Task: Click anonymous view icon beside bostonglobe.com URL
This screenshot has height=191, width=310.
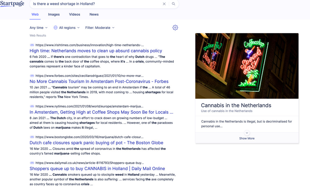Action: coord(32,137)
